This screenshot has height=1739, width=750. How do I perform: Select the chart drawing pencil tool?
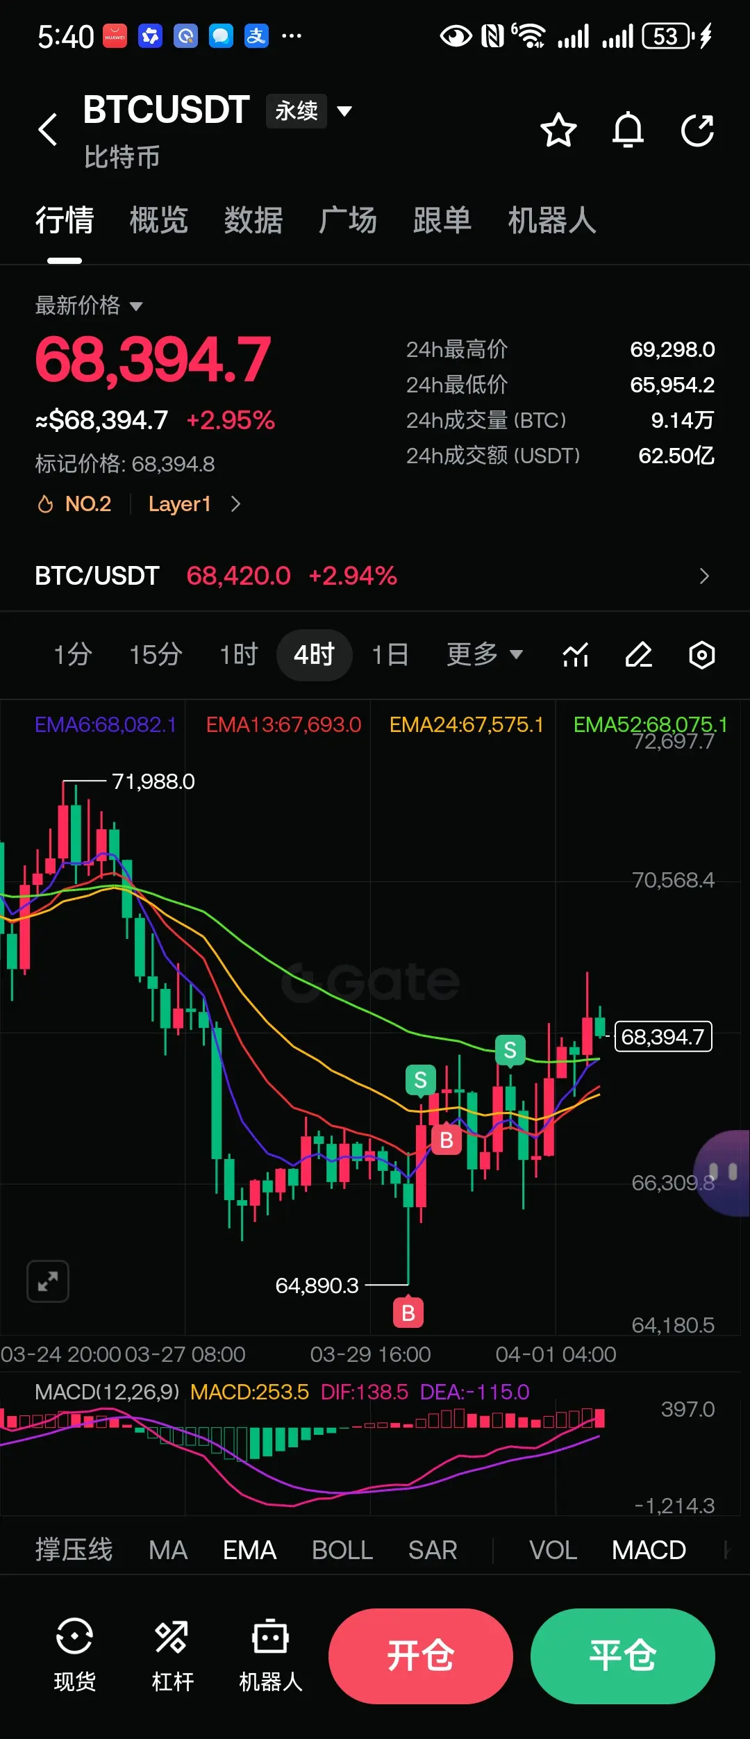(638, 654)
